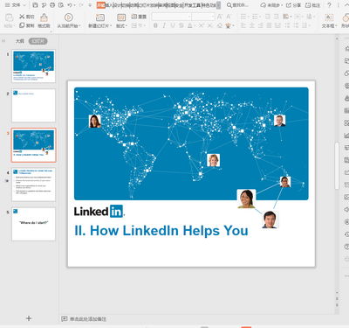Open the 版式 (Layout) dropdown
This screenshot has width=349, height=328.
121,25
